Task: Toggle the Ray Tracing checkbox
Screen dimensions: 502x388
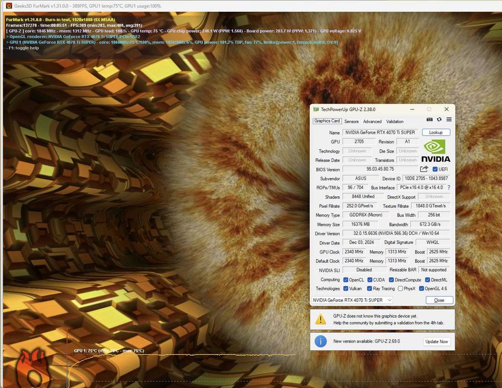Action: point(369,288)
